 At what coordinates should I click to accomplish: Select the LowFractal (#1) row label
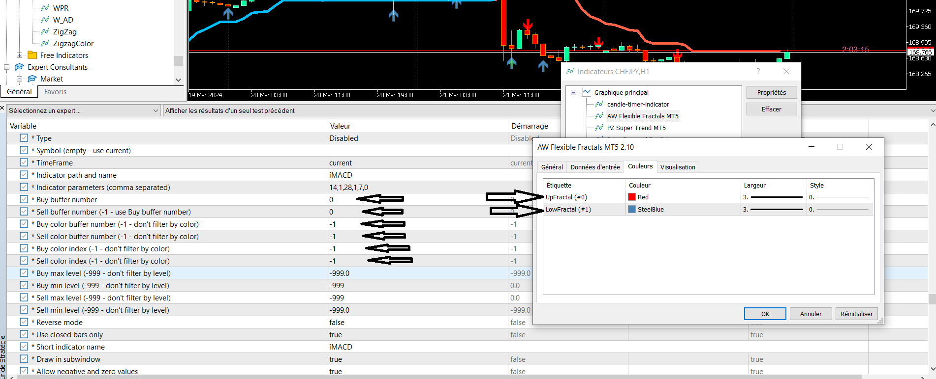[x=568, y=209]
